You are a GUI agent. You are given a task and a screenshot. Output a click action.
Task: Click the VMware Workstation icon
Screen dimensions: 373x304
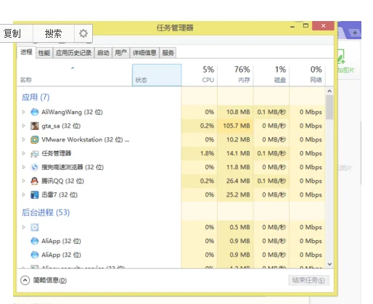35,139
